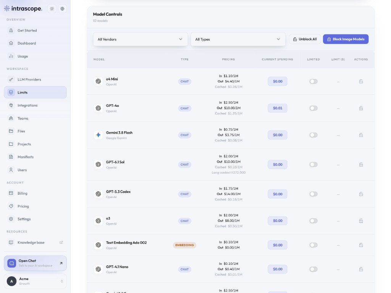Click 'Cached $0.50/1M' for o3
Viewport: 391px width, 293px height.
point(229,226)
